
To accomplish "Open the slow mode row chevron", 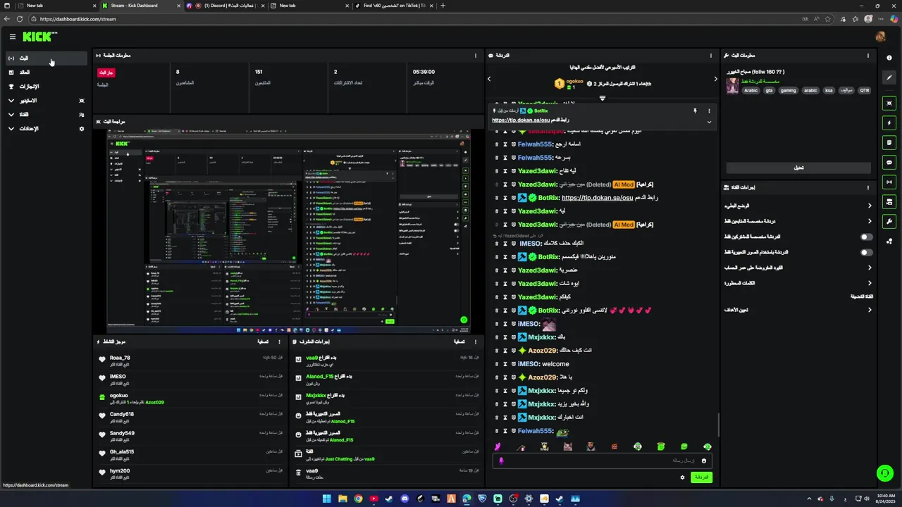I will pos(870,206).
